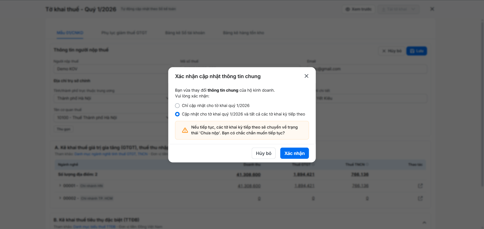Open external link icon for row 00001
This screenshot has width=484, height=229.
coord(420,186)
